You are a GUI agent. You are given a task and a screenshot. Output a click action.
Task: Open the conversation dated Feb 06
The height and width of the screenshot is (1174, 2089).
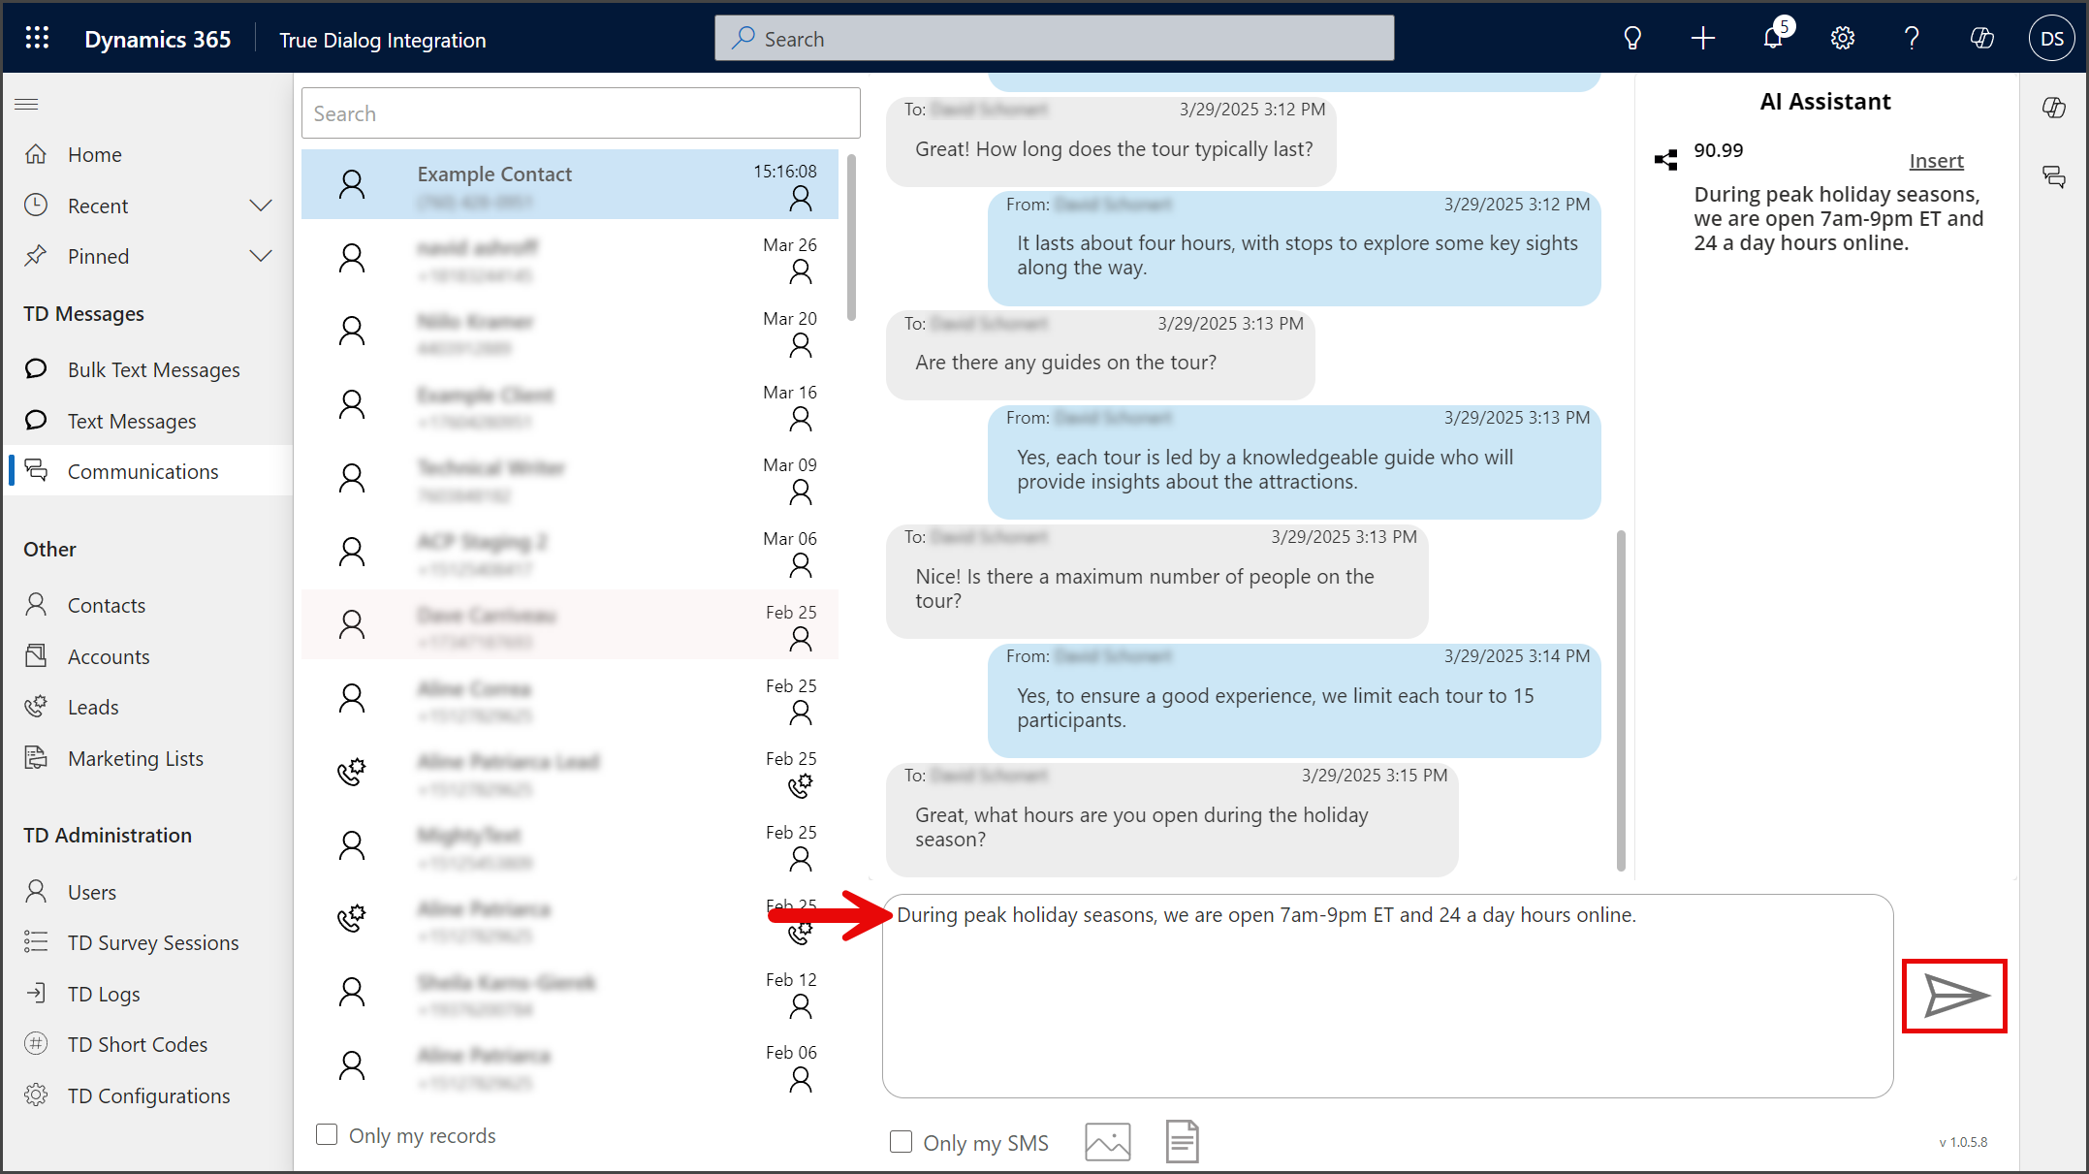tap(570, 1066)
